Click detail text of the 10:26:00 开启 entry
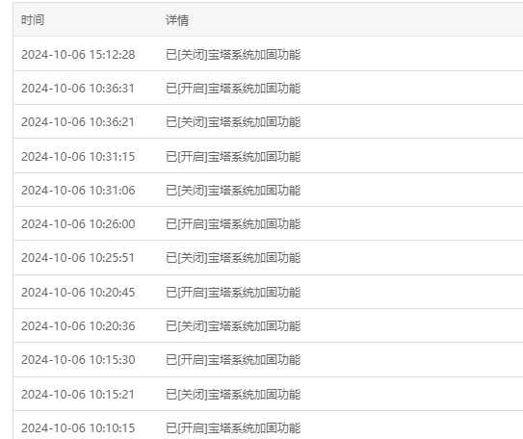The height and width of the screenshot is (439, 523). click(x=233, y=224)
